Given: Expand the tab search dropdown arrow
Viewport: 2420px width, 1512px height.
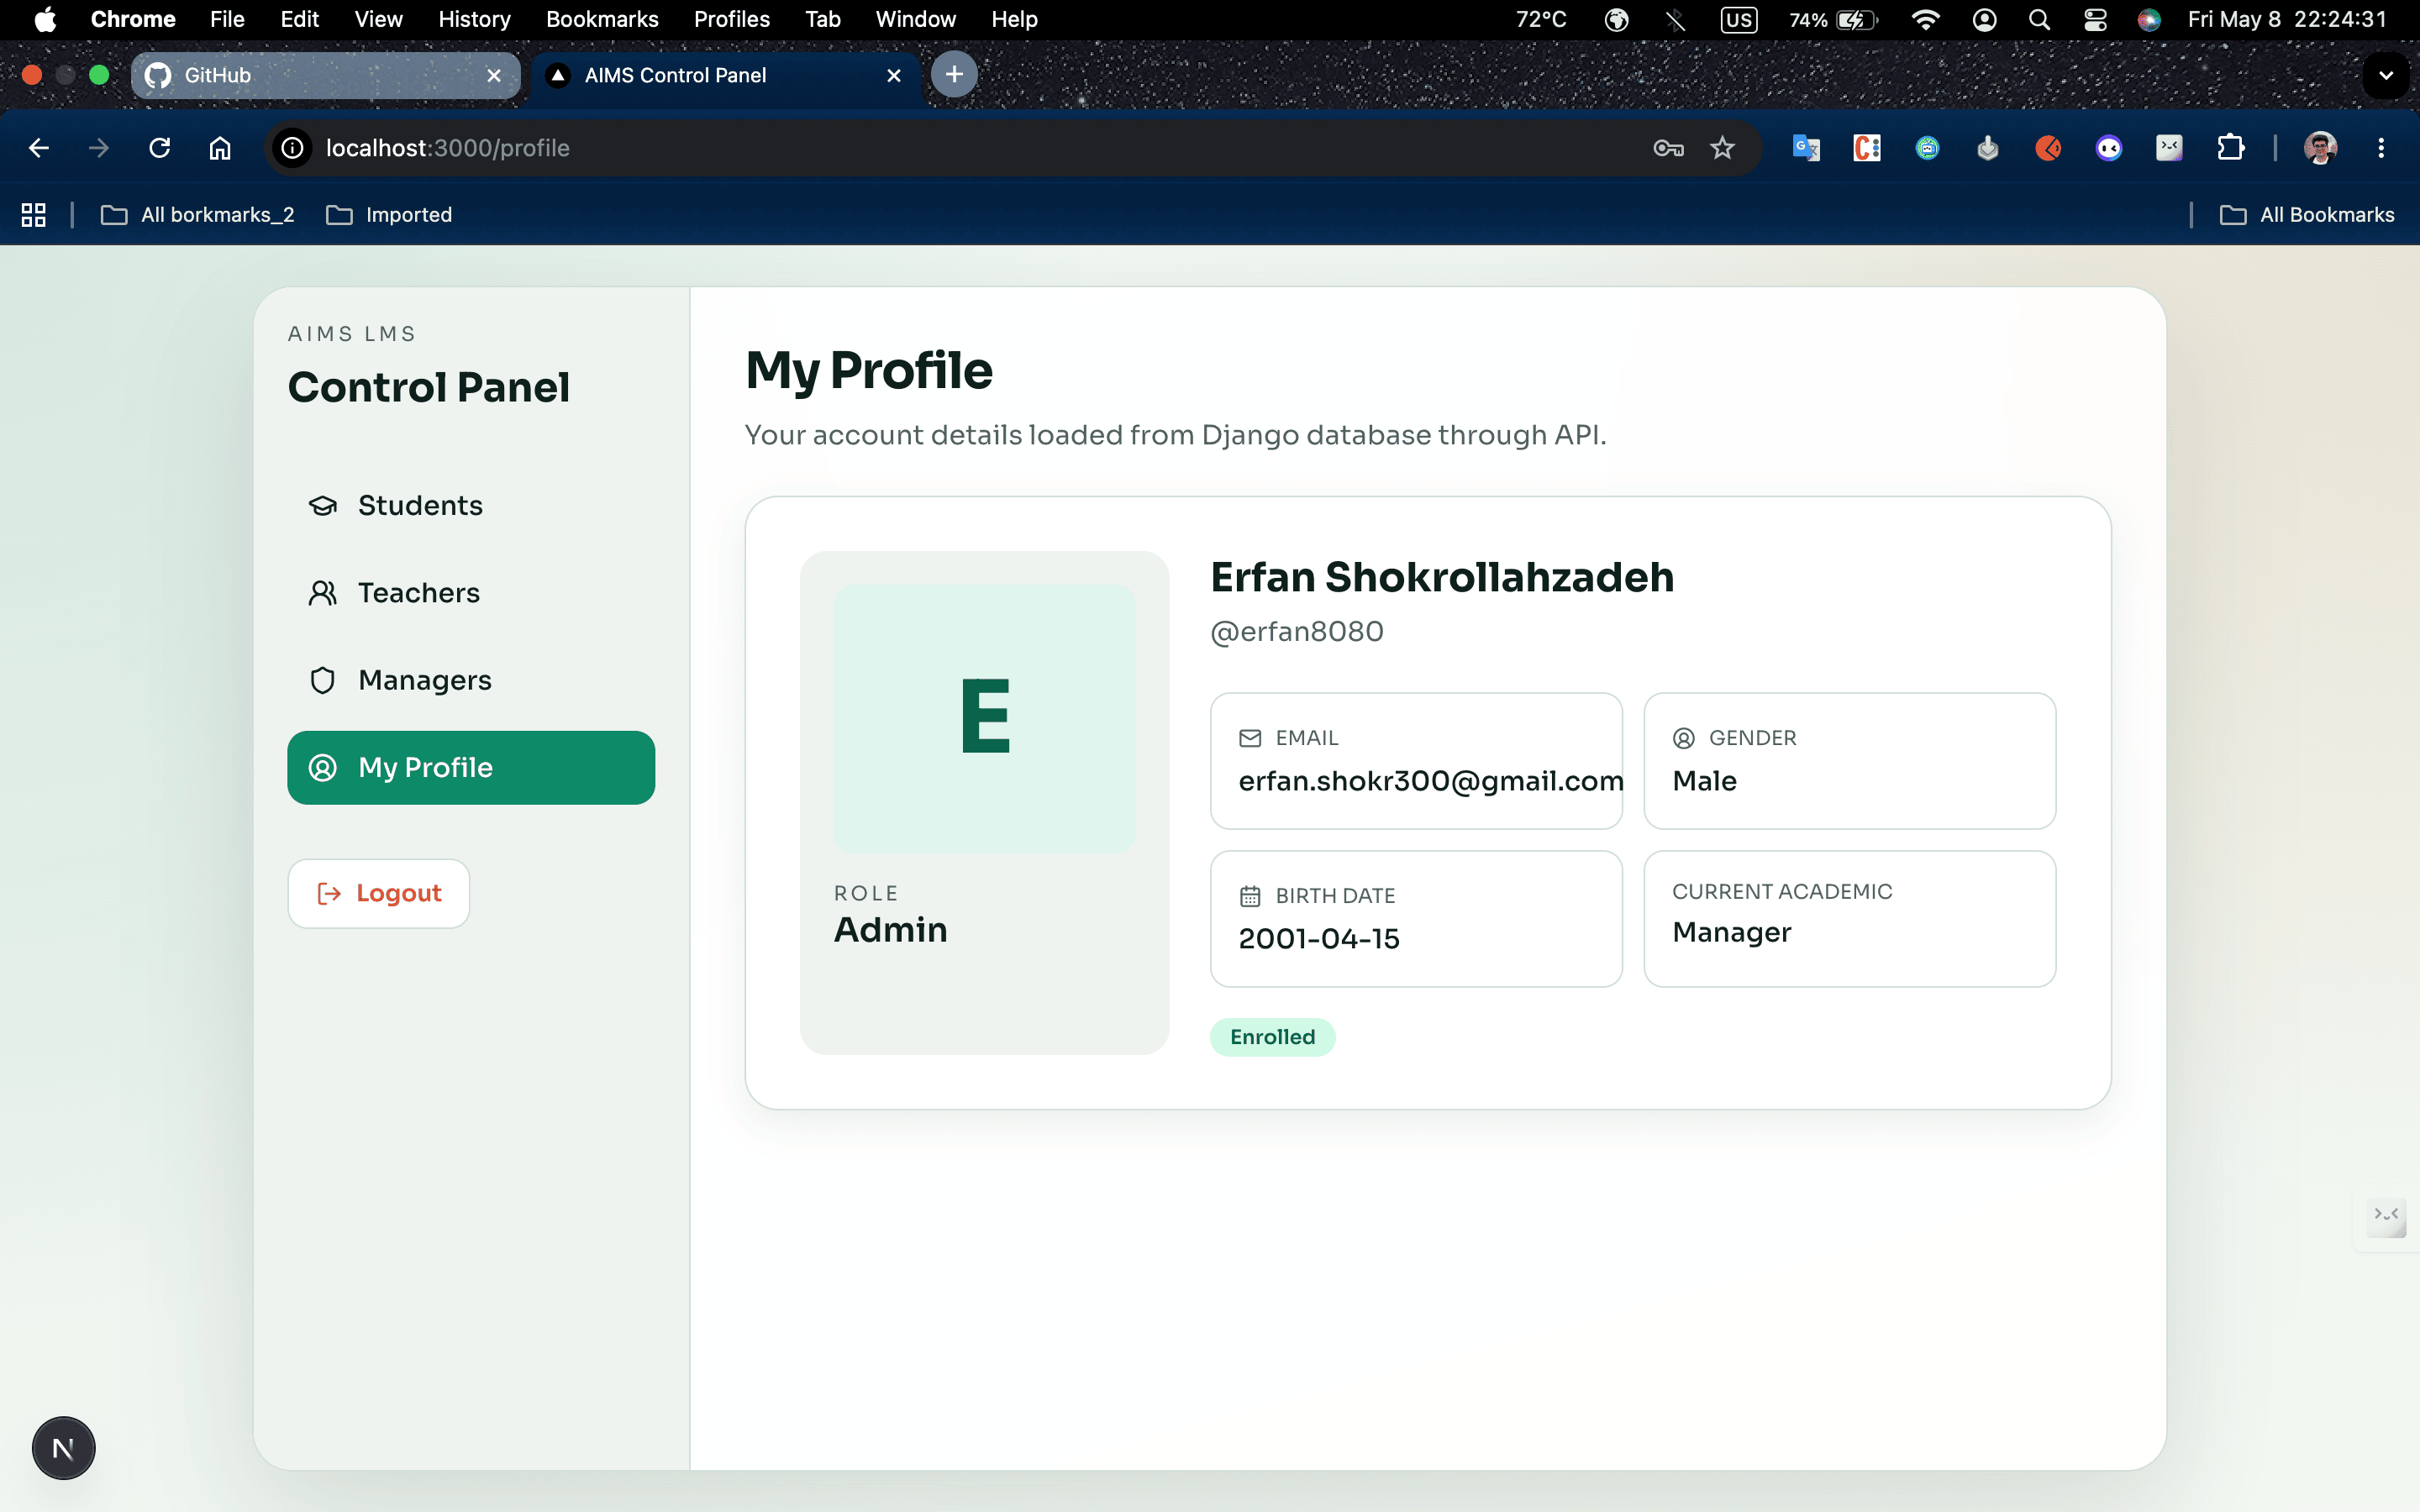Looking at the screenshot, I should tap(2386, 75).
